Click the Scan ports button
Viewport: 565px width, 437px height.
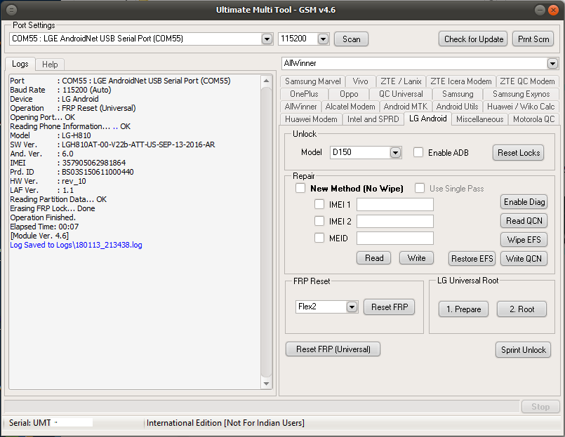tap(352, 39)
